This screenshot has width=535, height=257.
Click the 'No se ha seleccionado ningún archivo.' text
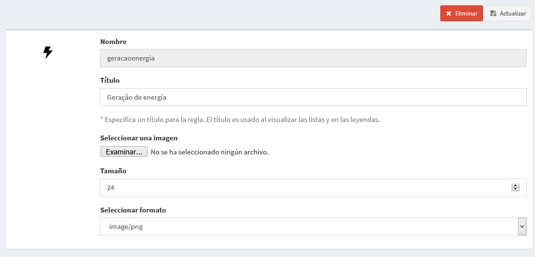tap(210, 152)
